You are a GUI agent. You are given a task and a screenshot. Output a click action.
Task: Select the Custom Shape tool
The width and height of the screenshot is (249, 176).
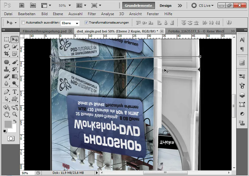pyautogui.click(x=15, y=99)
